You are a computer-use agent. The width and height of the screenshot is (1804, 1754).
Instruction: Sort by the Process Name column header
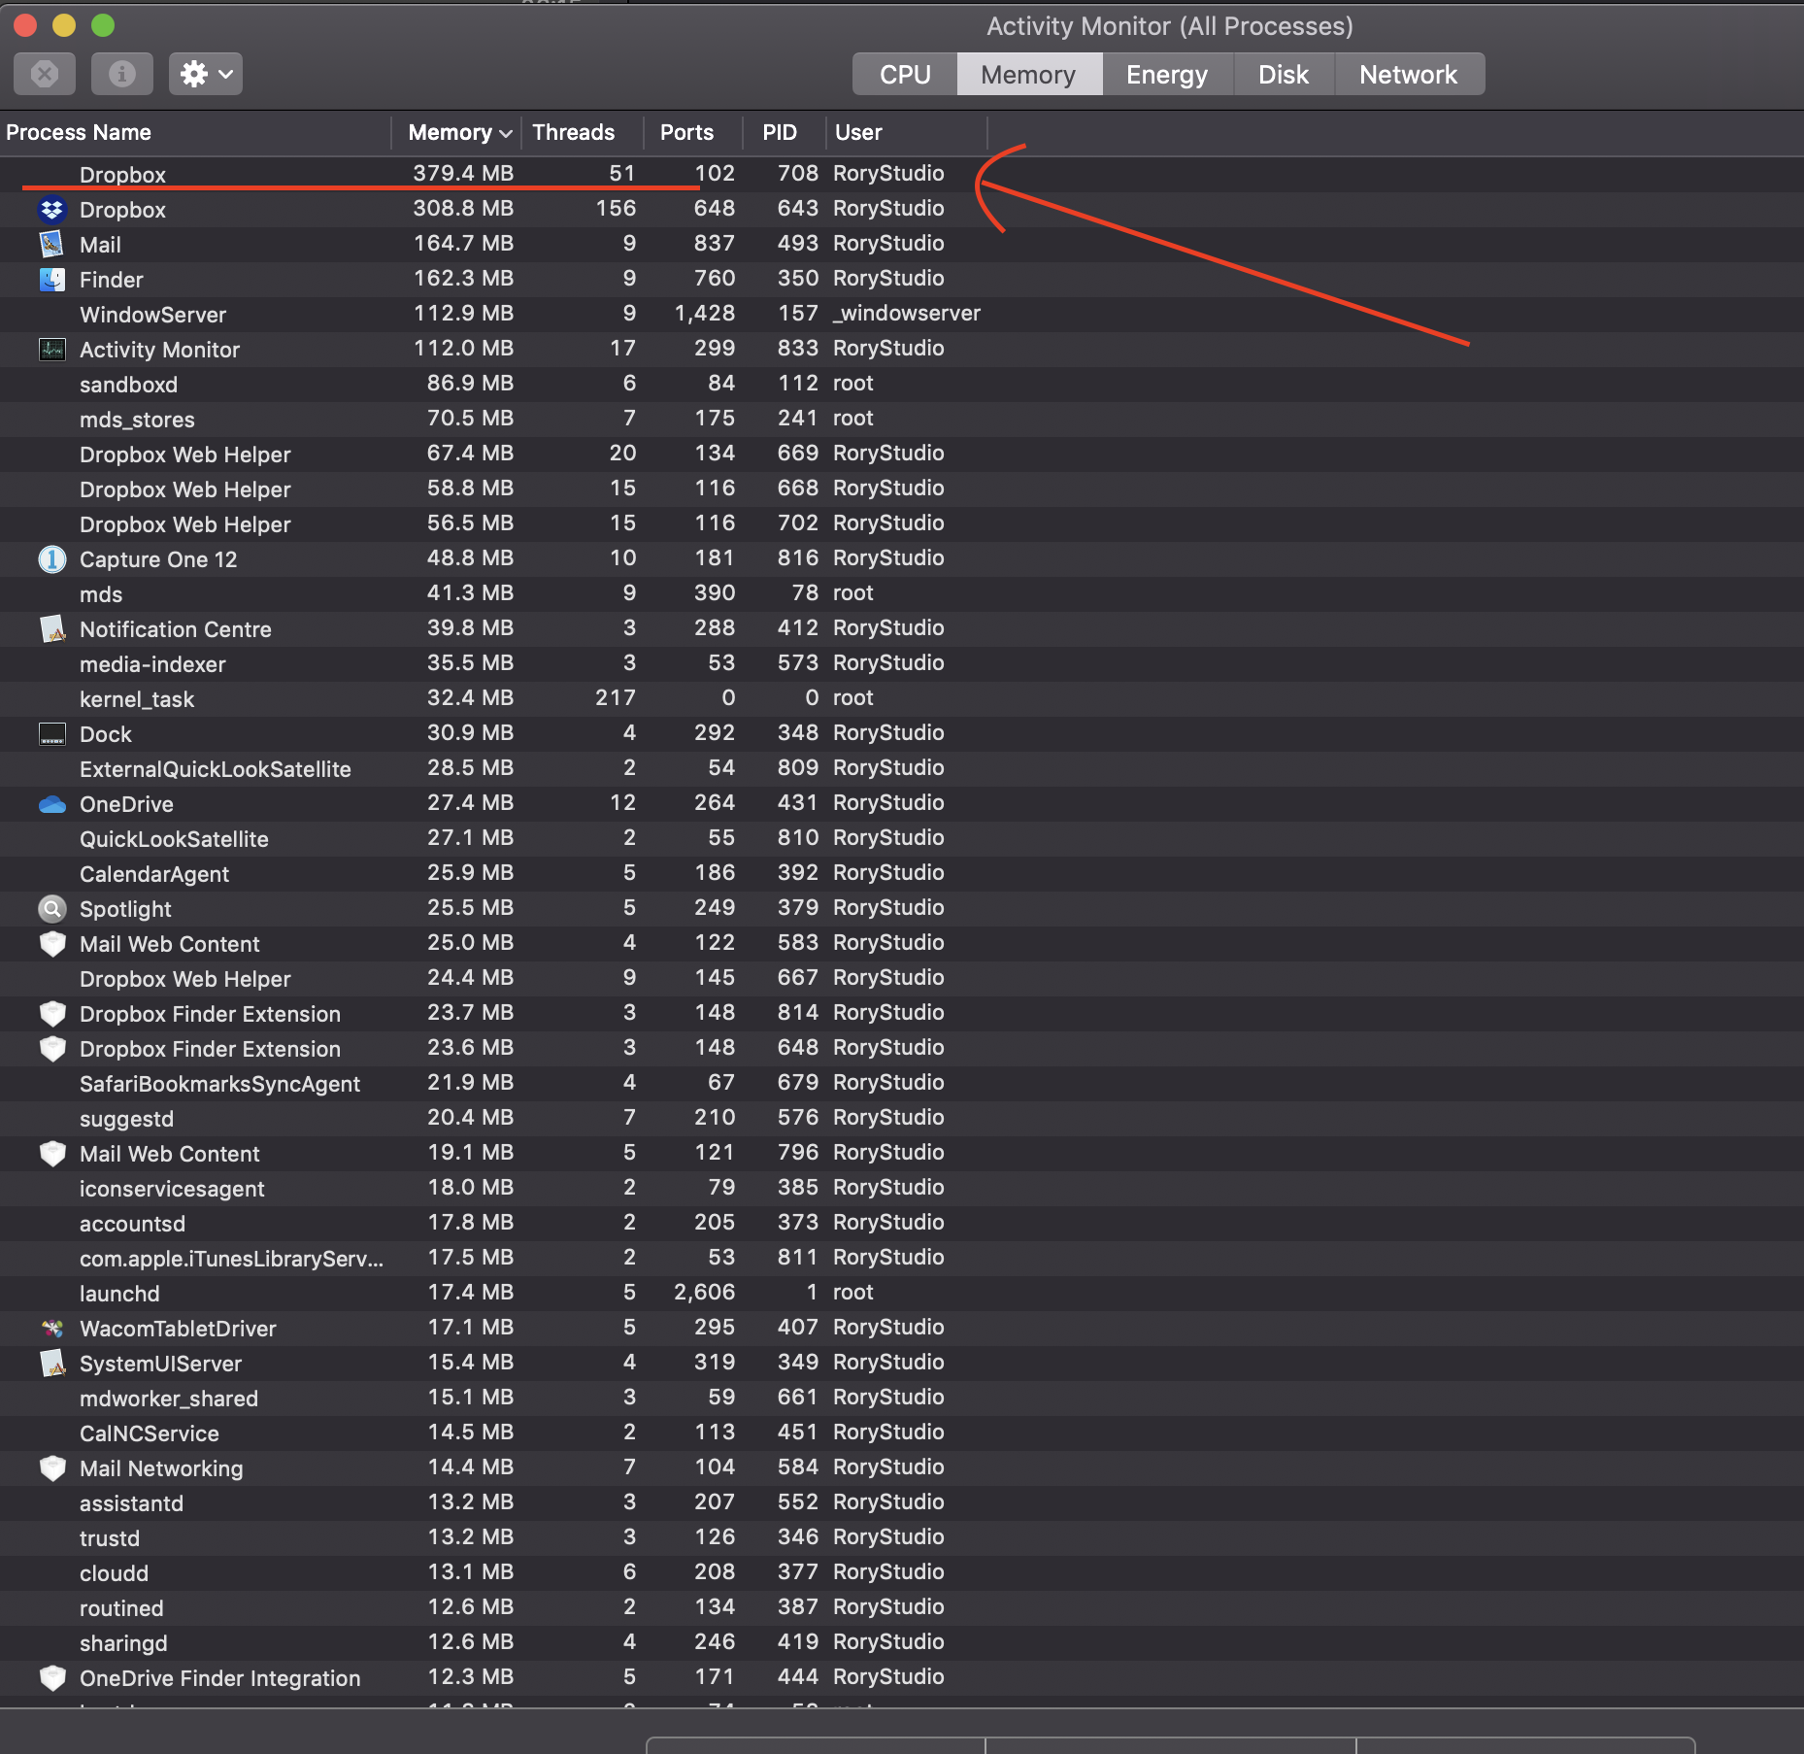[194, 132]
